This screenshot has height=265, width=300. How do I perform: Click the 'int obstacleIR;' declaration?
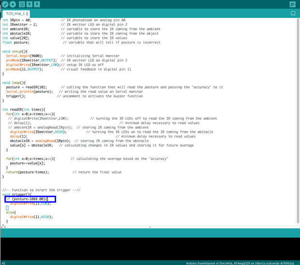click(x=17, y=33)
